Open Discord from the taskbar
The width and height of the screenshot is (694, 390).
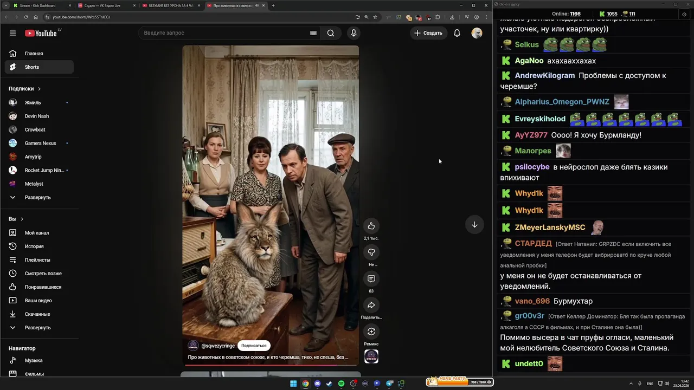click(317, 383)
